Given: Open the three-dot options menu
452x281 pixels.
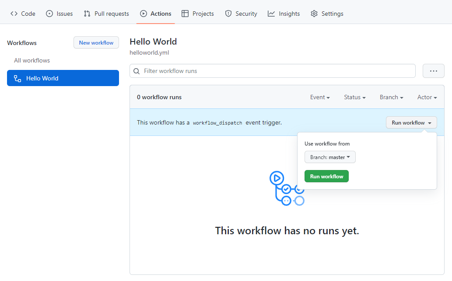Looking at the screenshot, I should click(x=433, y=71).
